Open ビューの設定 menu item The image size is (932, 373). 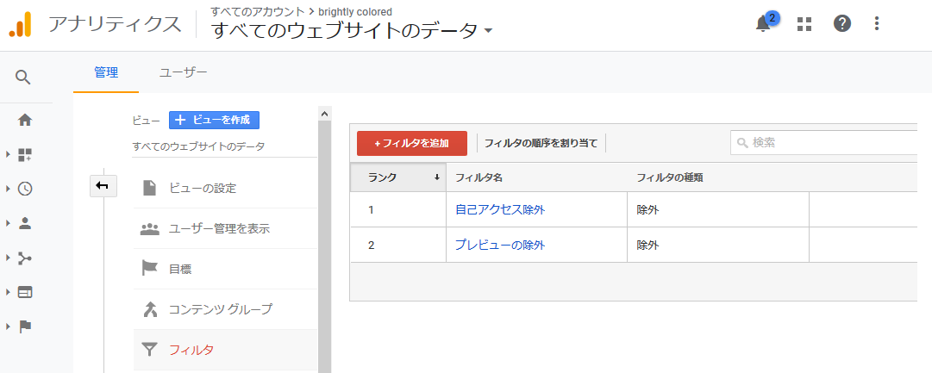(x=225, y=189)
